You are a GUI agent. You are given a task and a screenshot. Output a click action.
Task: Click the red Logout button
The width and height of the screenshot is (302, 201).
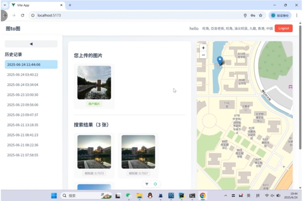click(x=284, y=28)
